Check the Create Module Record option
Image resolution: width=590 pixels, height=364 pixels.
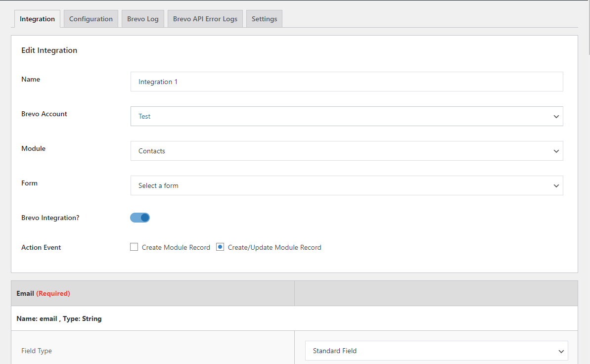[134, 247]
